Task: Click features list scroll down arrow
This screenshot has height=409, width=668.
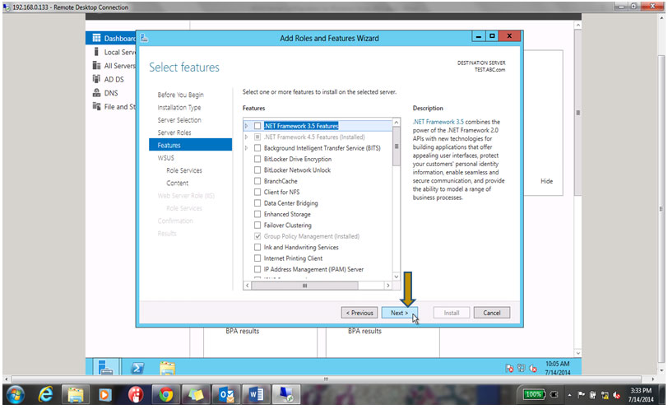Action: pos(397,277)
